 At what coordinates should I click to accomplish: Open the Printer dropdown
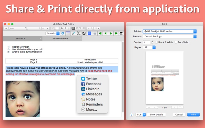(x=170, y=31)
